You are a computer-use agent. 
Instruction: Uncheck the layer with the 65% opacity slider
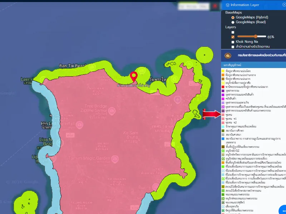pyautogui.click(x=233, y=37)
